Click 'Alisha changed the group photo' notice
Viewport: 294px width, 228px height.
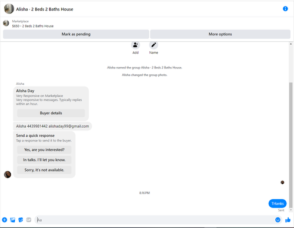(x=145, y=75)
